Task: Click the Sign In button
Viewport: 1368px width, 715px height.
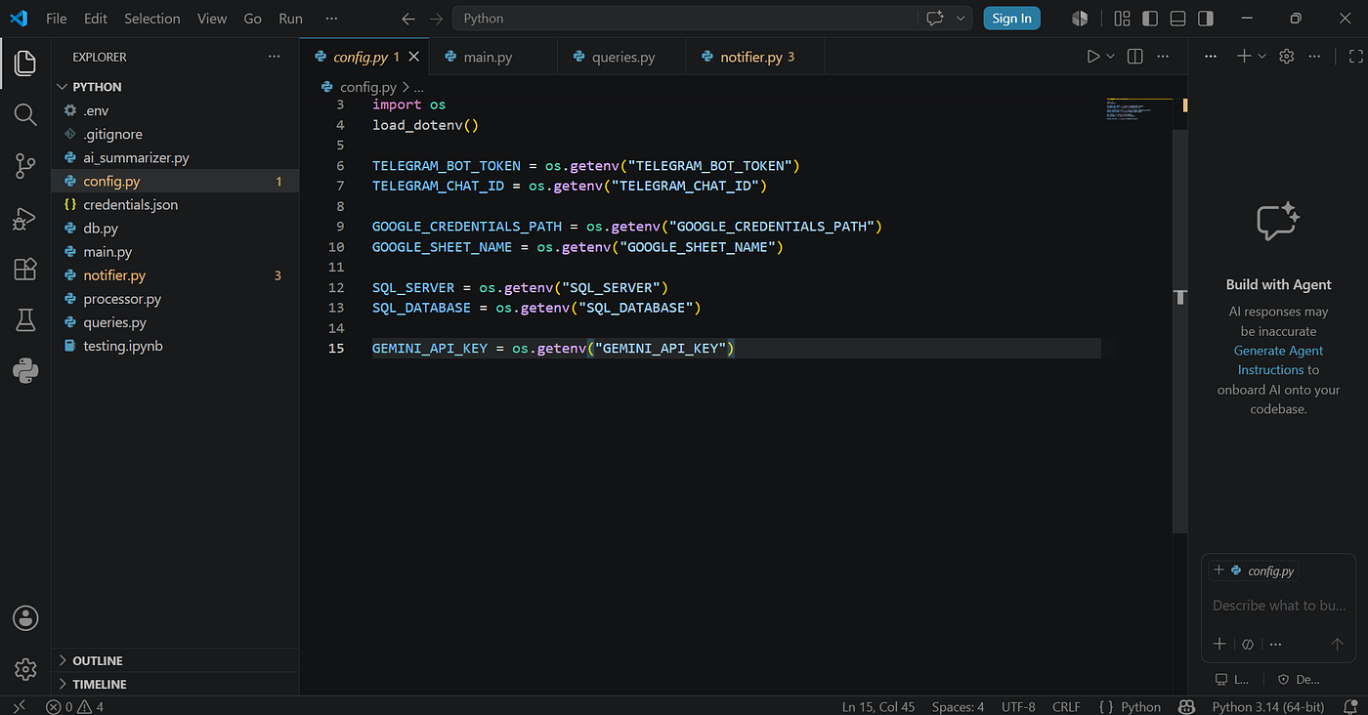Action: (1011, 19)
